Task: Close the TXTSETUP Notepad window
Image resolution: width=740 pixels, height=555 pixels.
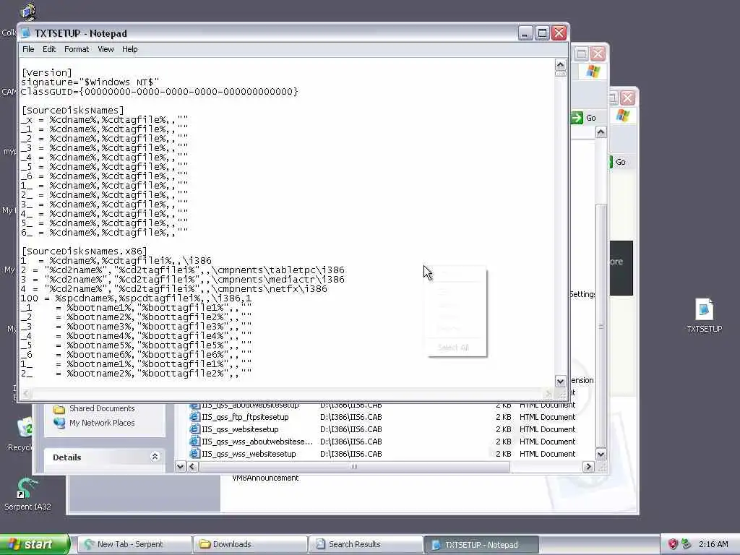Action: 559,33
